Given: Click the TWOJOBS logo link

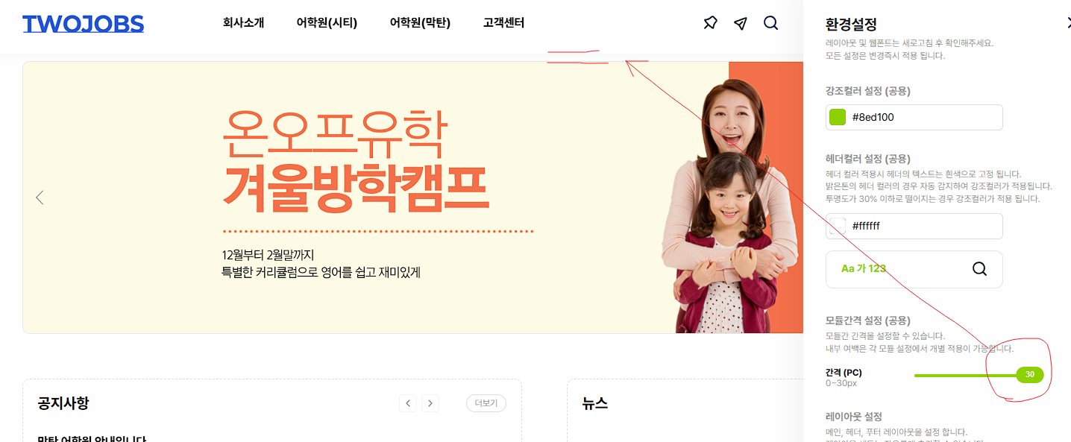Looking at the screenshot, I should pos(83,24).
